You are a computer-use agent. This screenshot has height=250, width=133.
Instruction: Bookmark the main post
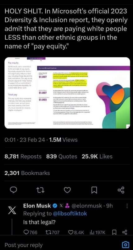pos(94,190)
